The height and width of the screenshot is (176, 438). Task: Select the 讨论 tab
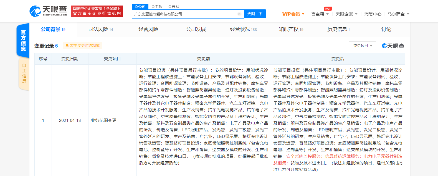point(386,29)
